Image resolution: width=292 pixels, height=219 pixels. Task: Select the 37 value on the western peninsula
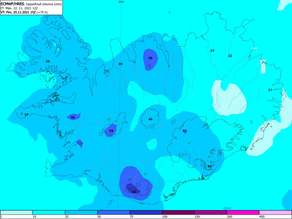(26, 115)
